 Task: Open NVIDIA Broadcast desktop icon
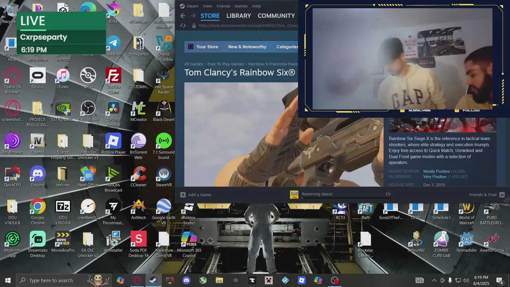coord(113,179)
